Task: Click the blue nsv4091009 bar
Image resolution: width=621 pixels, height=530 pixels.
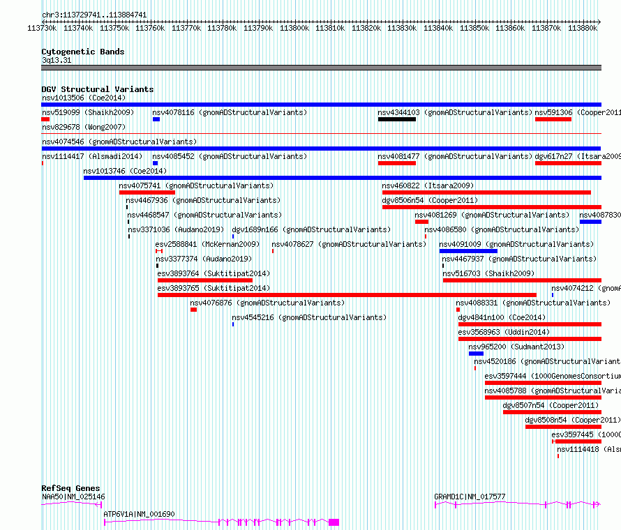Action: (468, 251)
